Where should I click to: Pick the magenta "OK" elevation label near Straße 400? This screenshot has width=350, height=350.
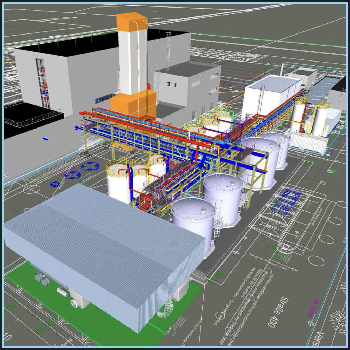click(x=313, y=309)
